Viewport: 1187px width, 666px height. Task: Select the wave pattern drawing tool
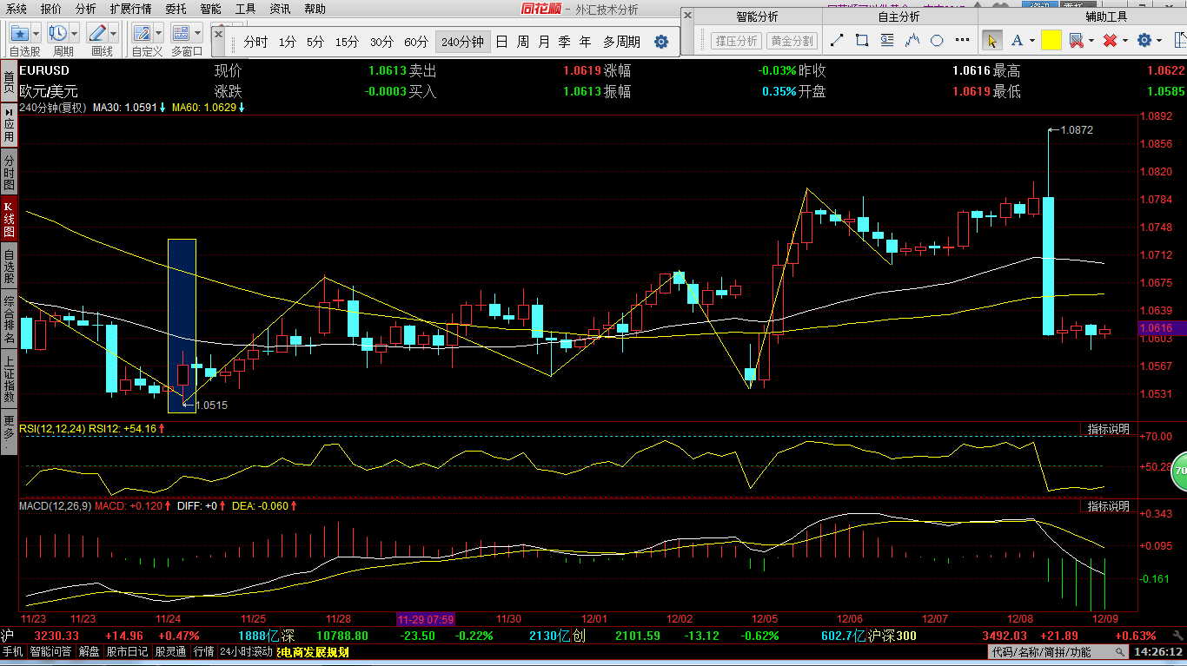[912, 41]
